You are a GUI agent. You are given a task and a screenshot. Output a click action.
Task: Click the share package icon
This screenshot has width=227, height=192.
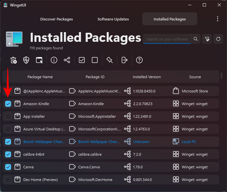pos(67,60)
